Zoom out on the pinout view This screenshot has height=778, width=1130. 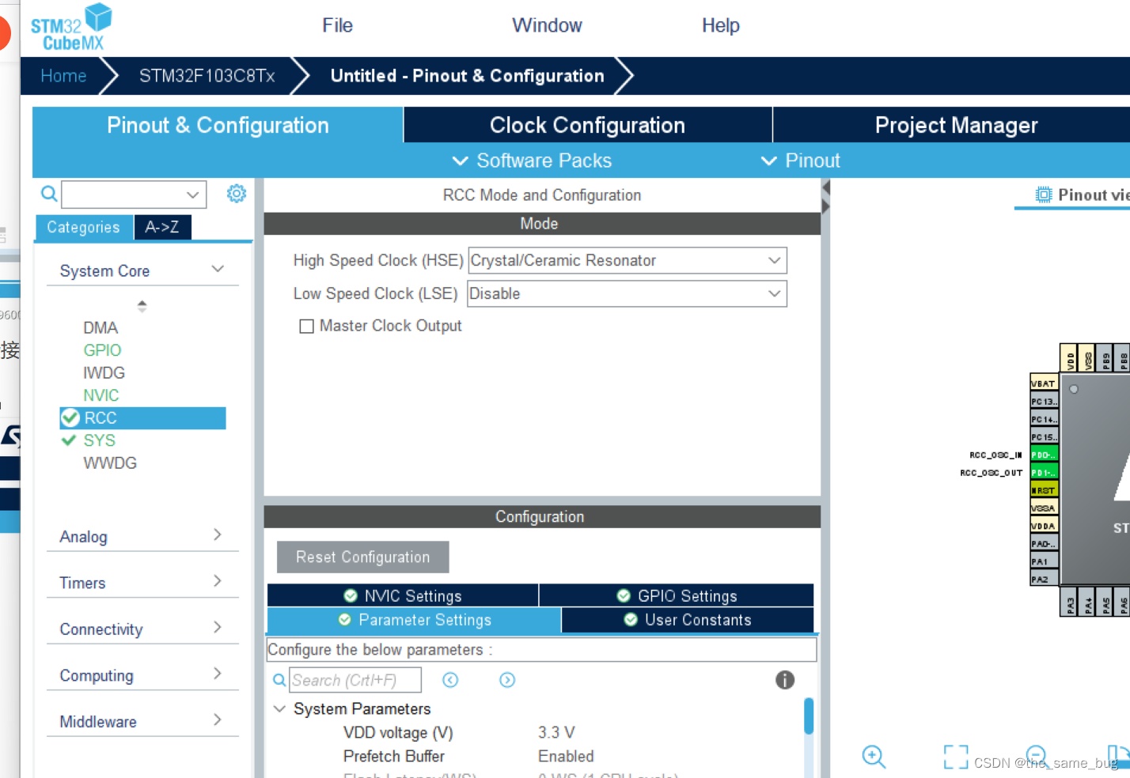1036,757
